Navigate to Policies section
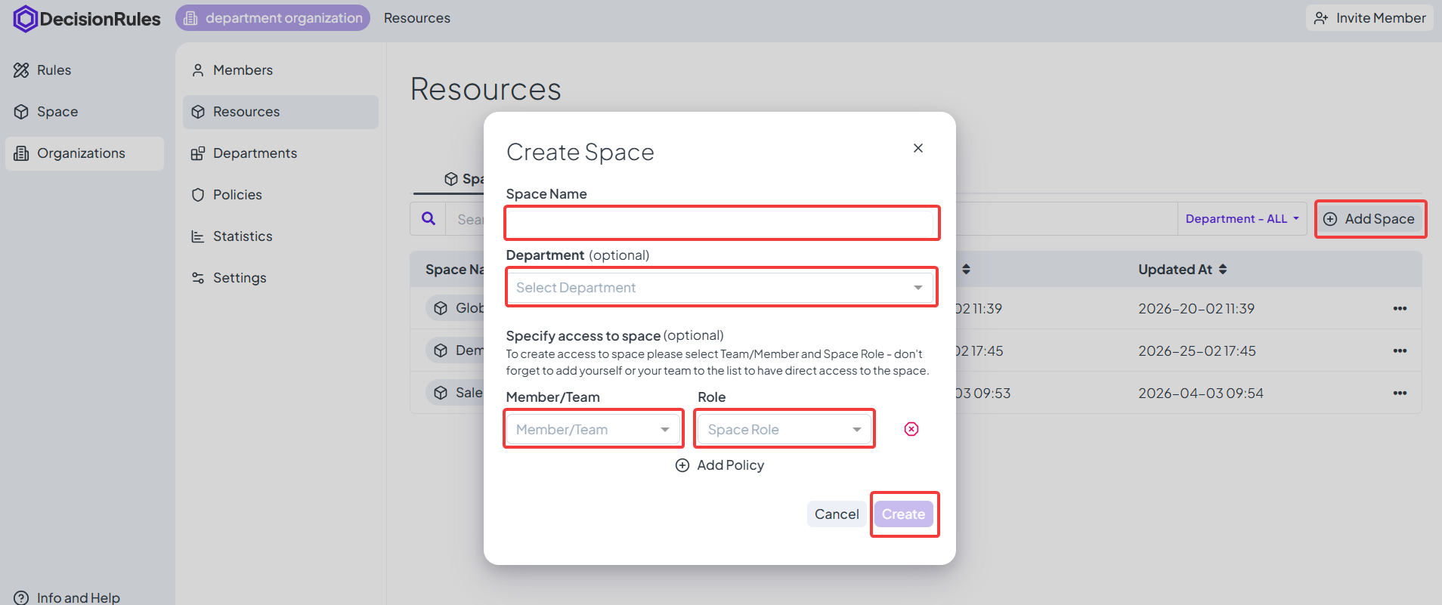 click(237, 195)
